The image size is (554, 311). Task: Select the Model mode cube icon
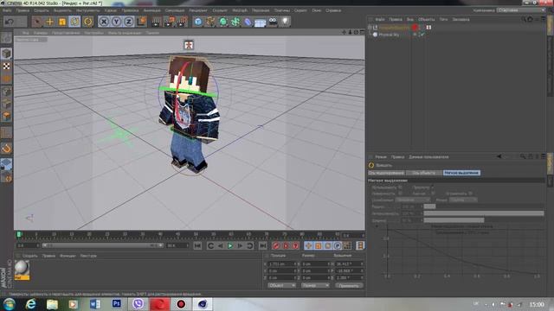click(x=6, y=54)
